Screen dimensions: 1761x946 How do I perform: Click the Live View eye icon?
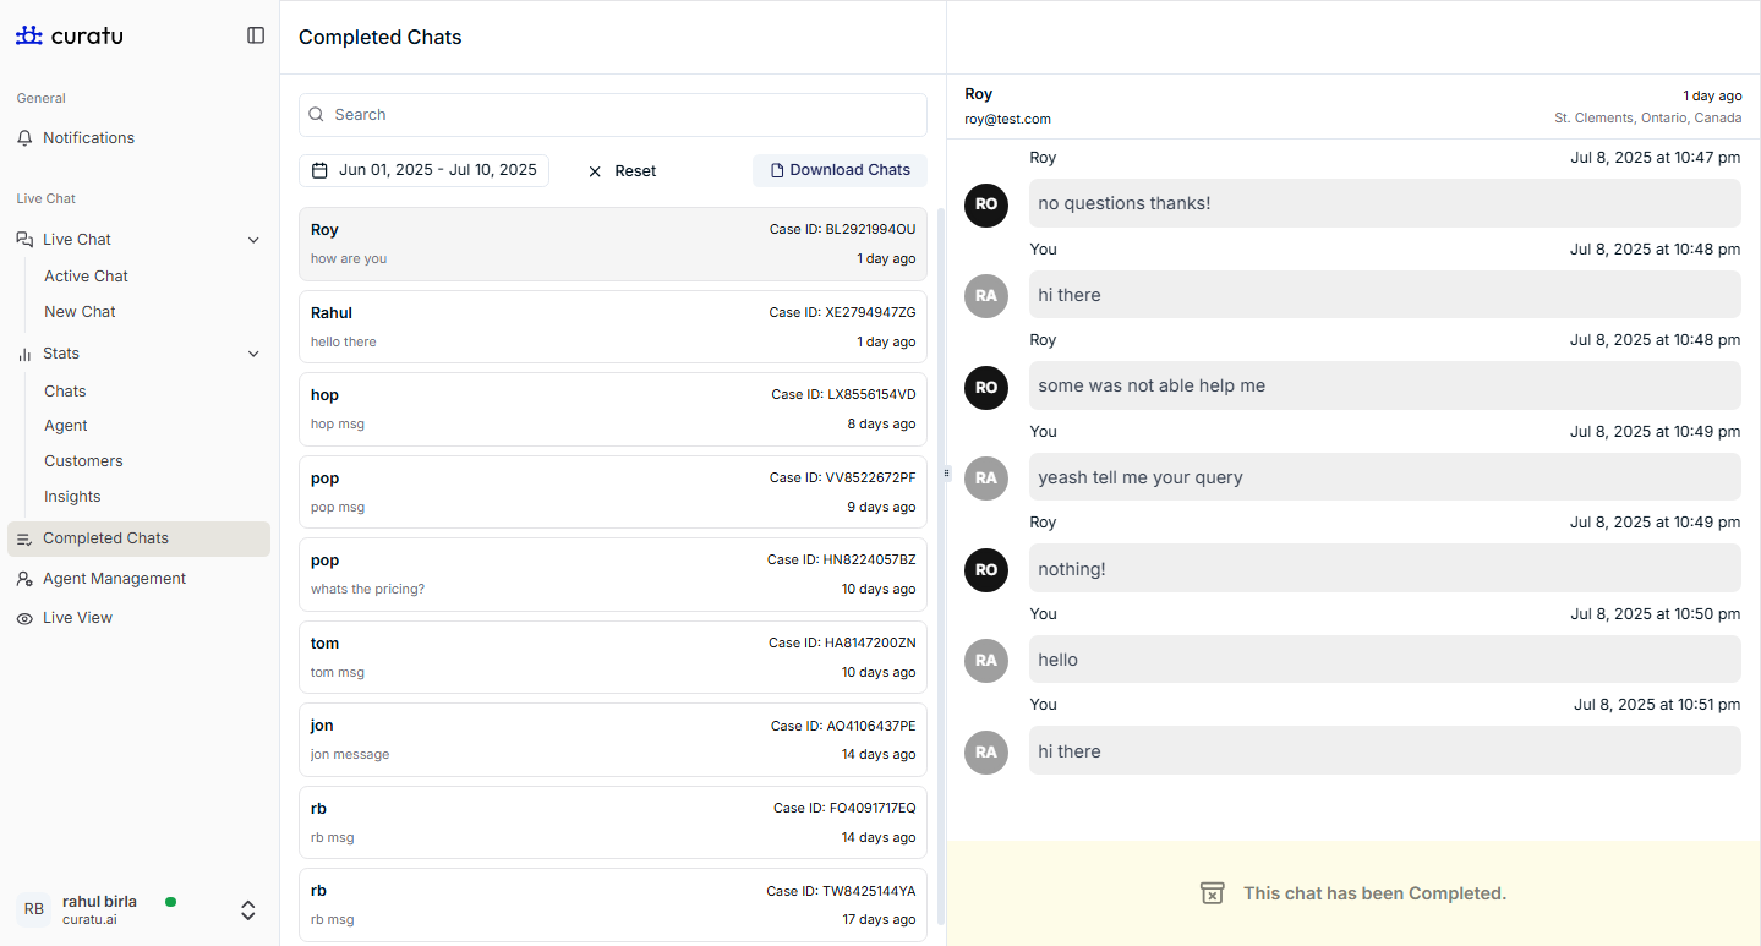(24, 619)
